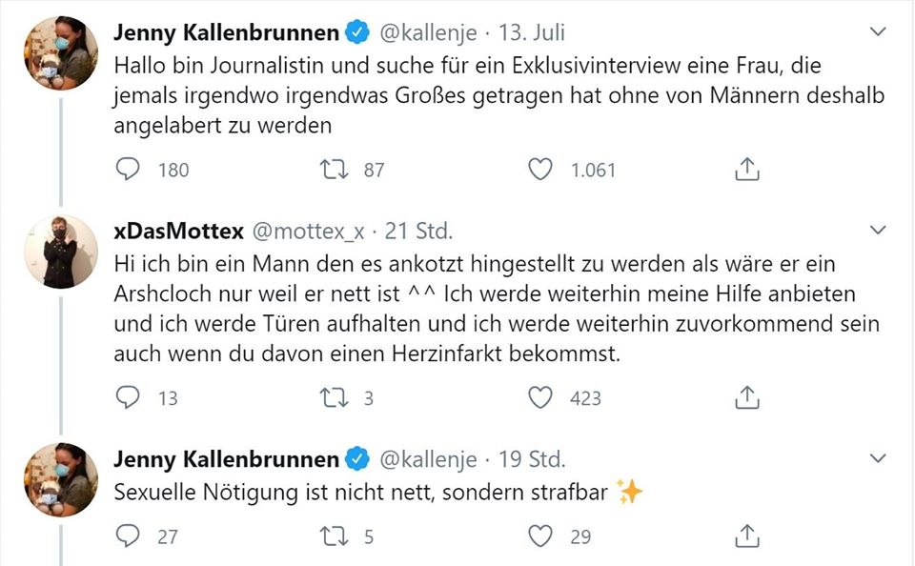Share Jenny's reply from 19 Std.
This screenshot has height=566, width=915.
[x=748, y=536]
